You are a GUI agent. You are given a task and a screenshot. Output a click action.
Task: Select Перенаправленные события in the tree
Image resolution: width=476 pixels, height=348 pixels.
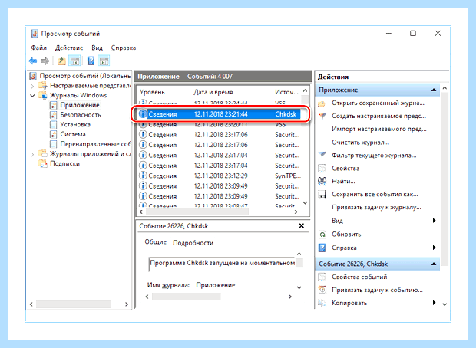[x=96, y=144]
